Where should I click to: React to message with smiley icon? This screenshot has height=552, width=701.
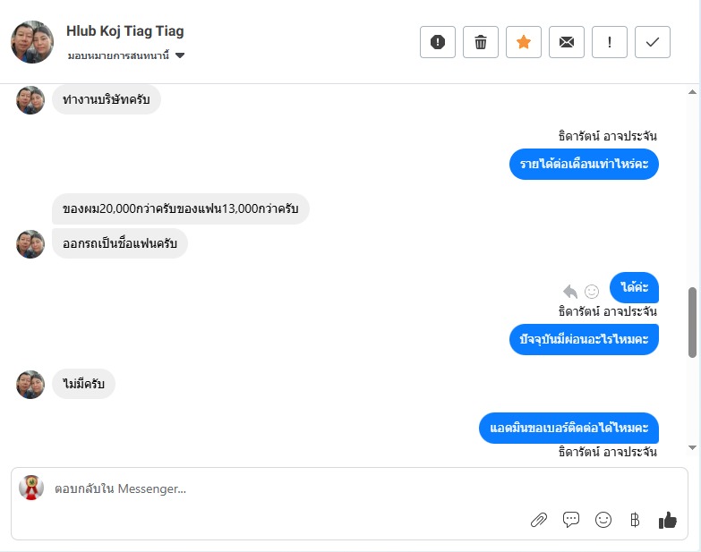[592, 291]
